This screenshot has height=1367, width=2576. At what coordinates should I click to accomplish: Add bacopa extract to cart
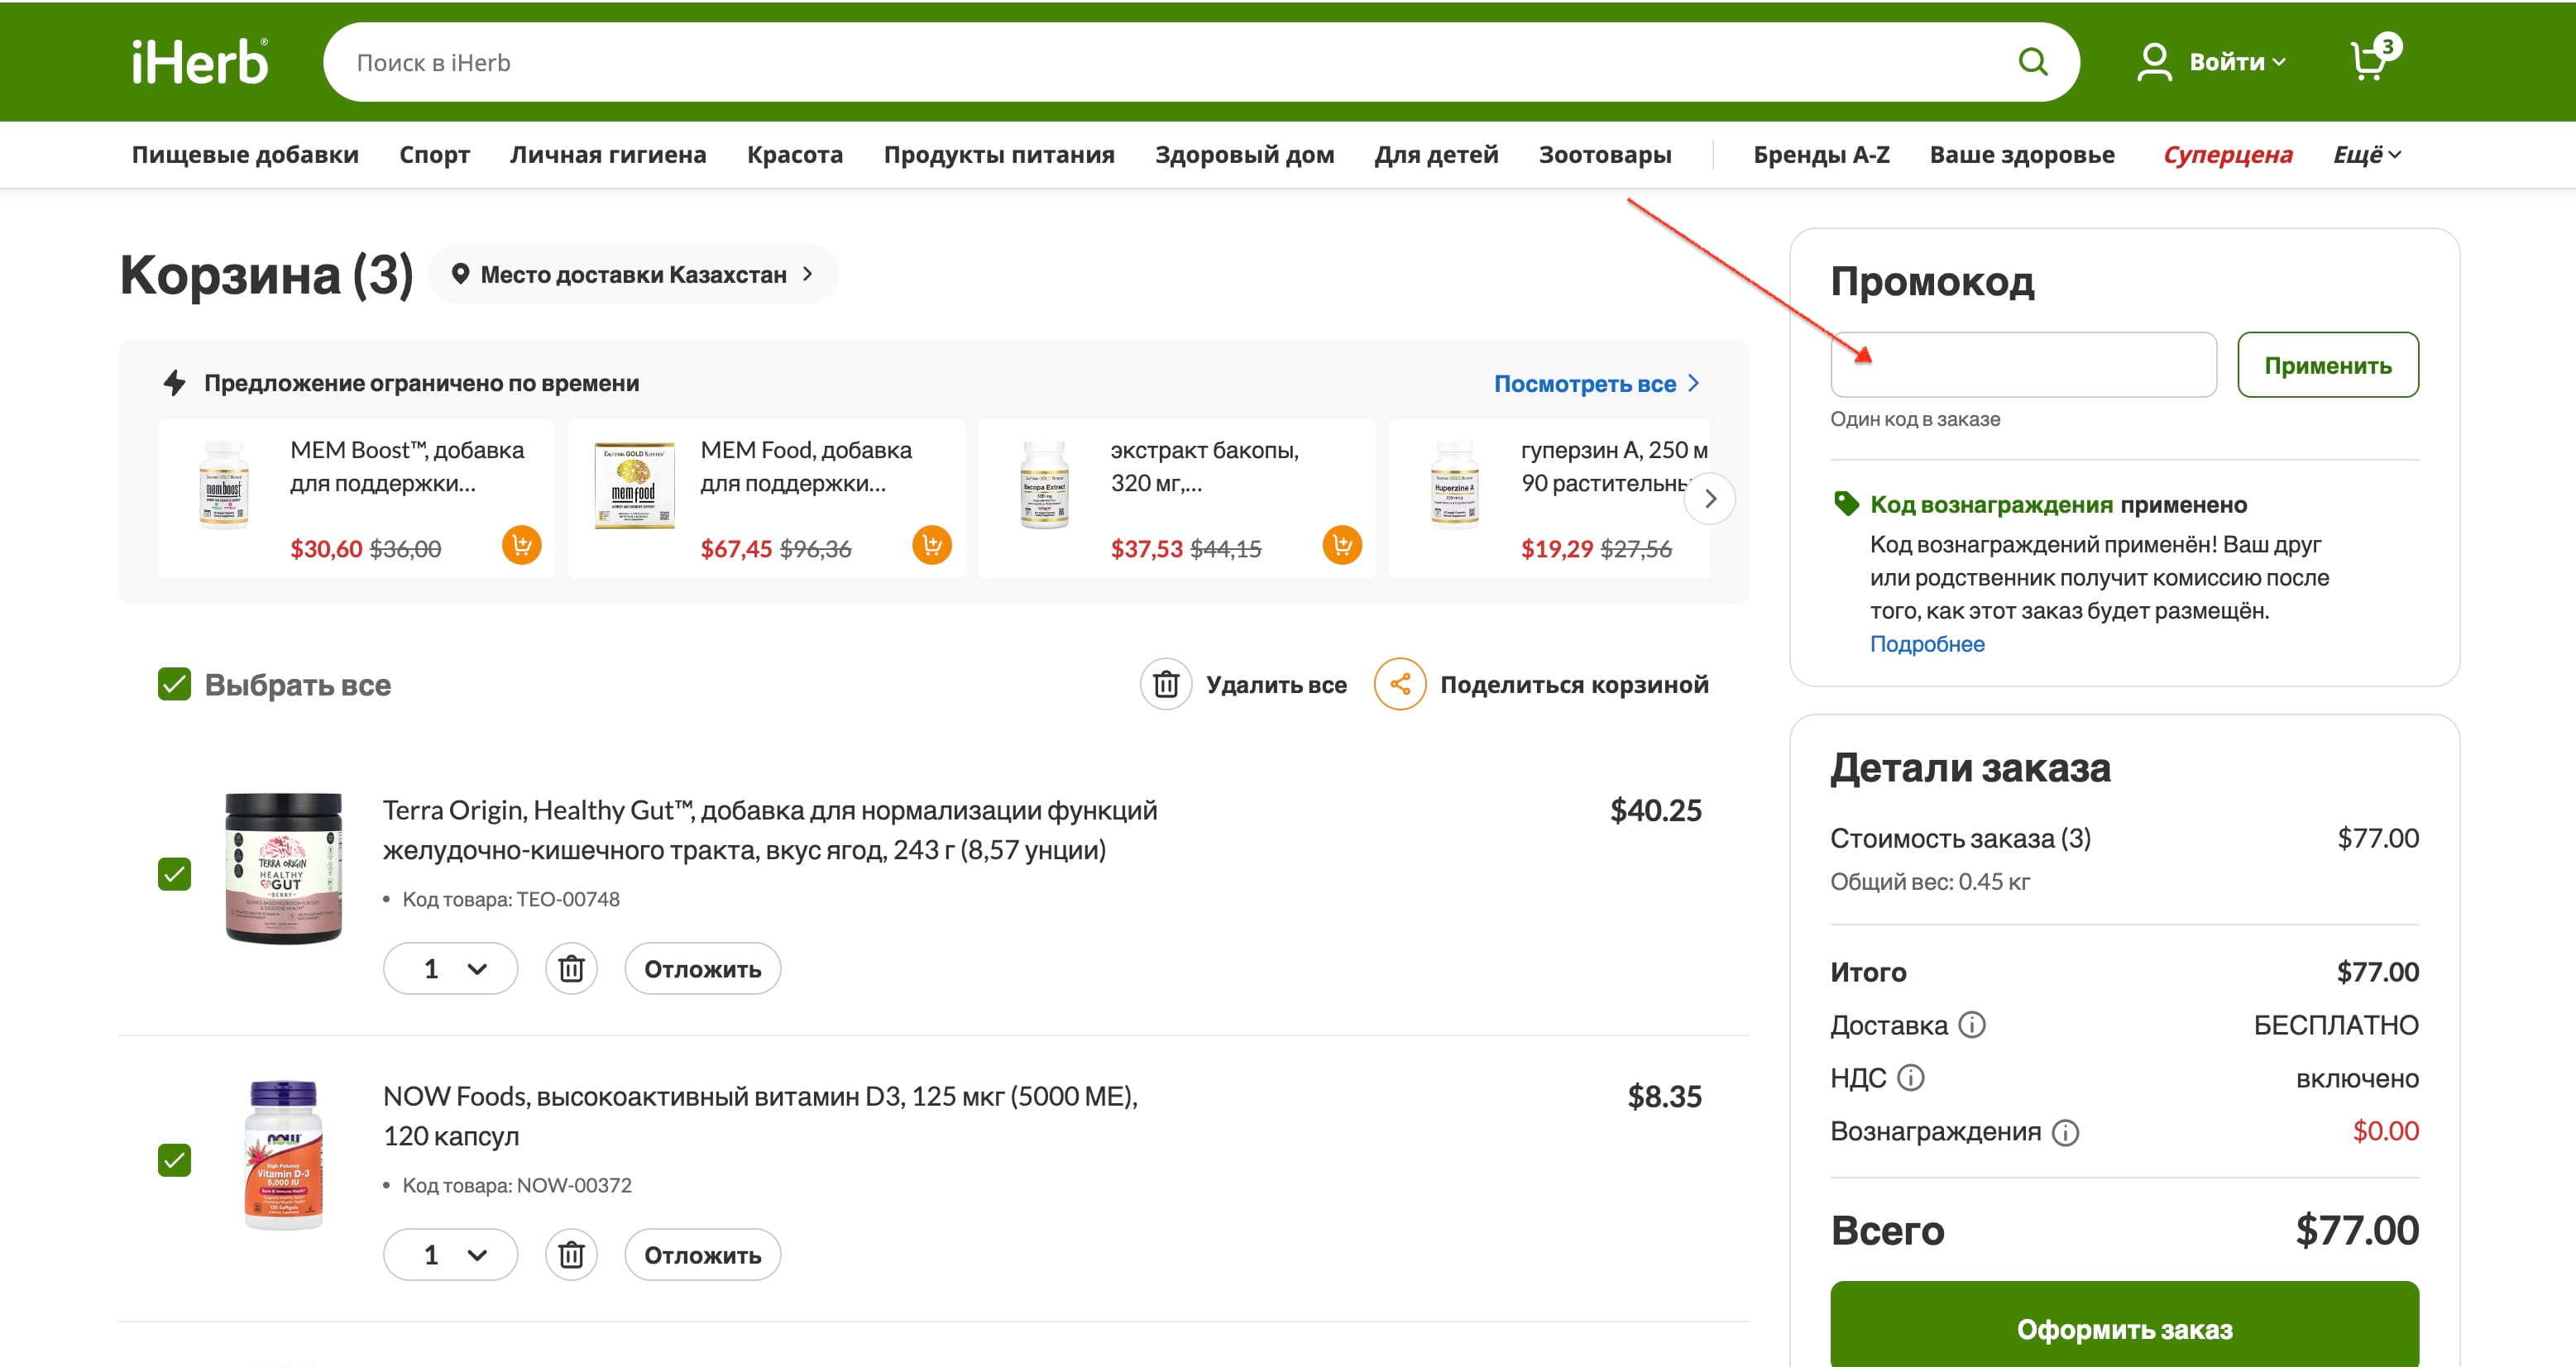click(x=1341, y=545)
